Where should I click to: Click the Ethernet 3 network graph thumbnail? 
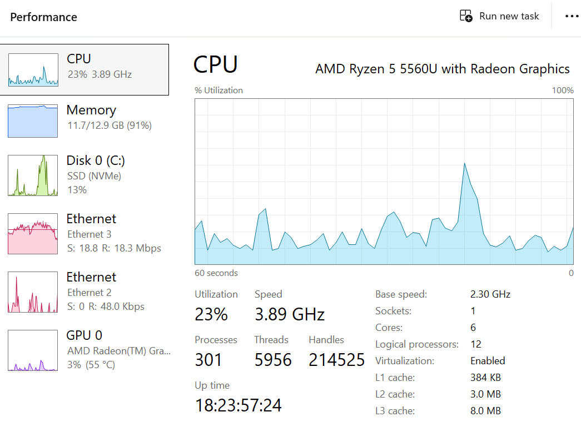point(33,234)
